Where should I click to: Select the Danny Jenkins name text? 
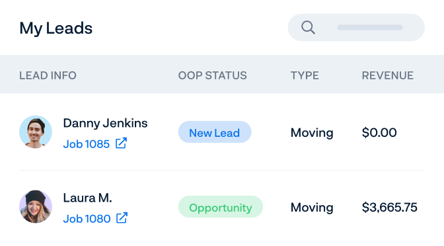click(x=105, y=123)
